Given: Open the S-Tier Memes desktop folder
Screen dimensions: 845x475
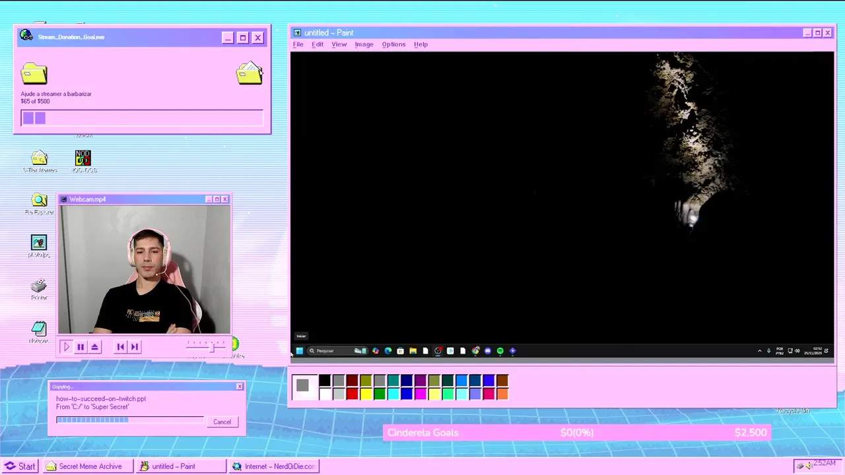Looking at the screenshot, I should pyautogui.click(x=39, y=162).
